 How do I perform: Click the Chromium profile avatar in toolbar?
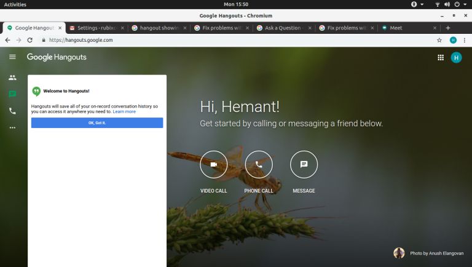pyautogui.click(x=453, y=40)
